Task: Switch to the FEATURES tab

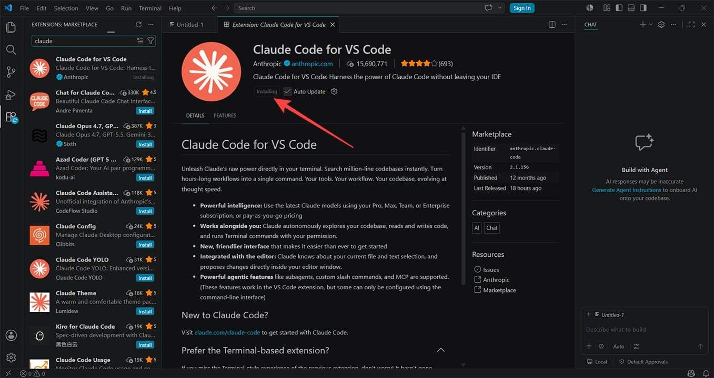Action: [x=225, y=115]
